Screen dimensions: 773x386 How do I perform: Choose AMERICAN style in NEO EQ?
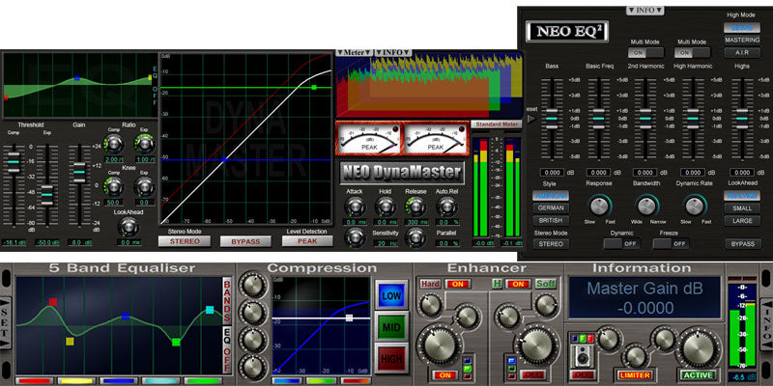point(550,196)
